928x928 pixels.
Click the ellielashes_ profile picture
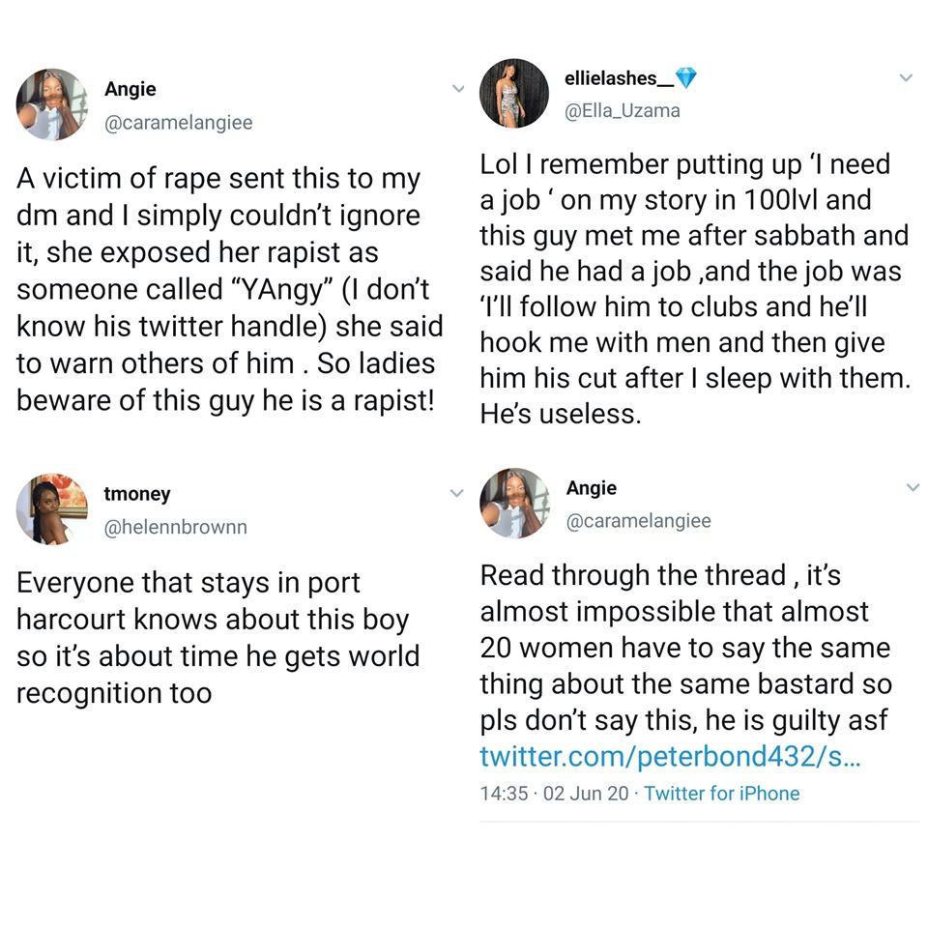point(513,93)
